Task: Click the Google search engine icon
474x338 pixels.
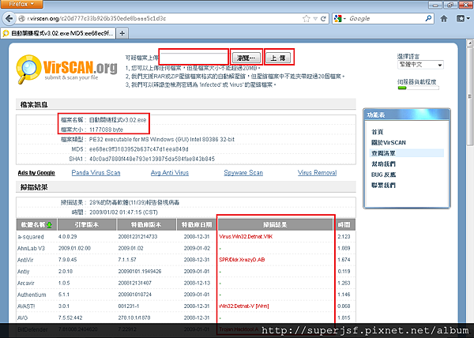Action: (x=337, y=18)
